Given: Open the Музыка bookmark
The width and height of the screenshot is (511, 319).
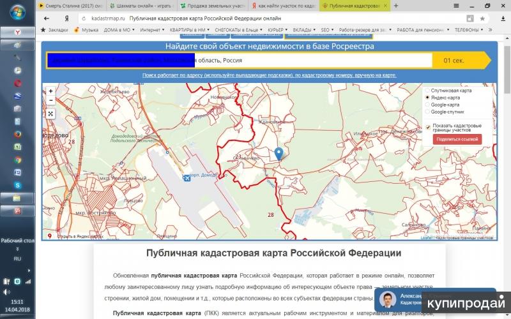Looking at the screenshot, I should (x=86, y=29).
